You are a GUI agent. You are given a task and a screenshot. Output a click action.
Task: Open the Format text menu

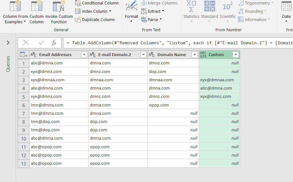point(131,11)
